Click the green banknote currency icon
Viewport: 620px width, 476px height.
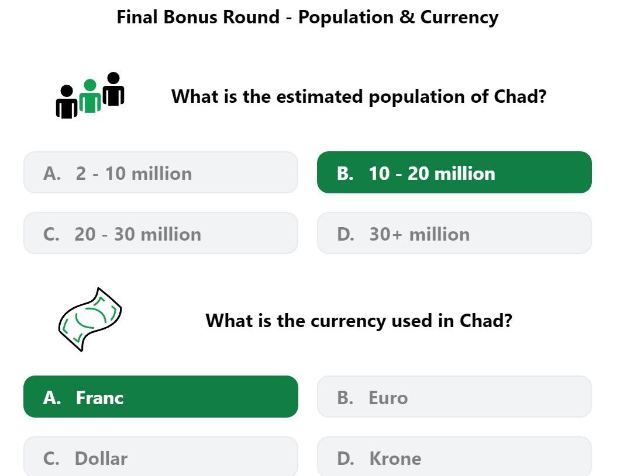tap(90, 319)
